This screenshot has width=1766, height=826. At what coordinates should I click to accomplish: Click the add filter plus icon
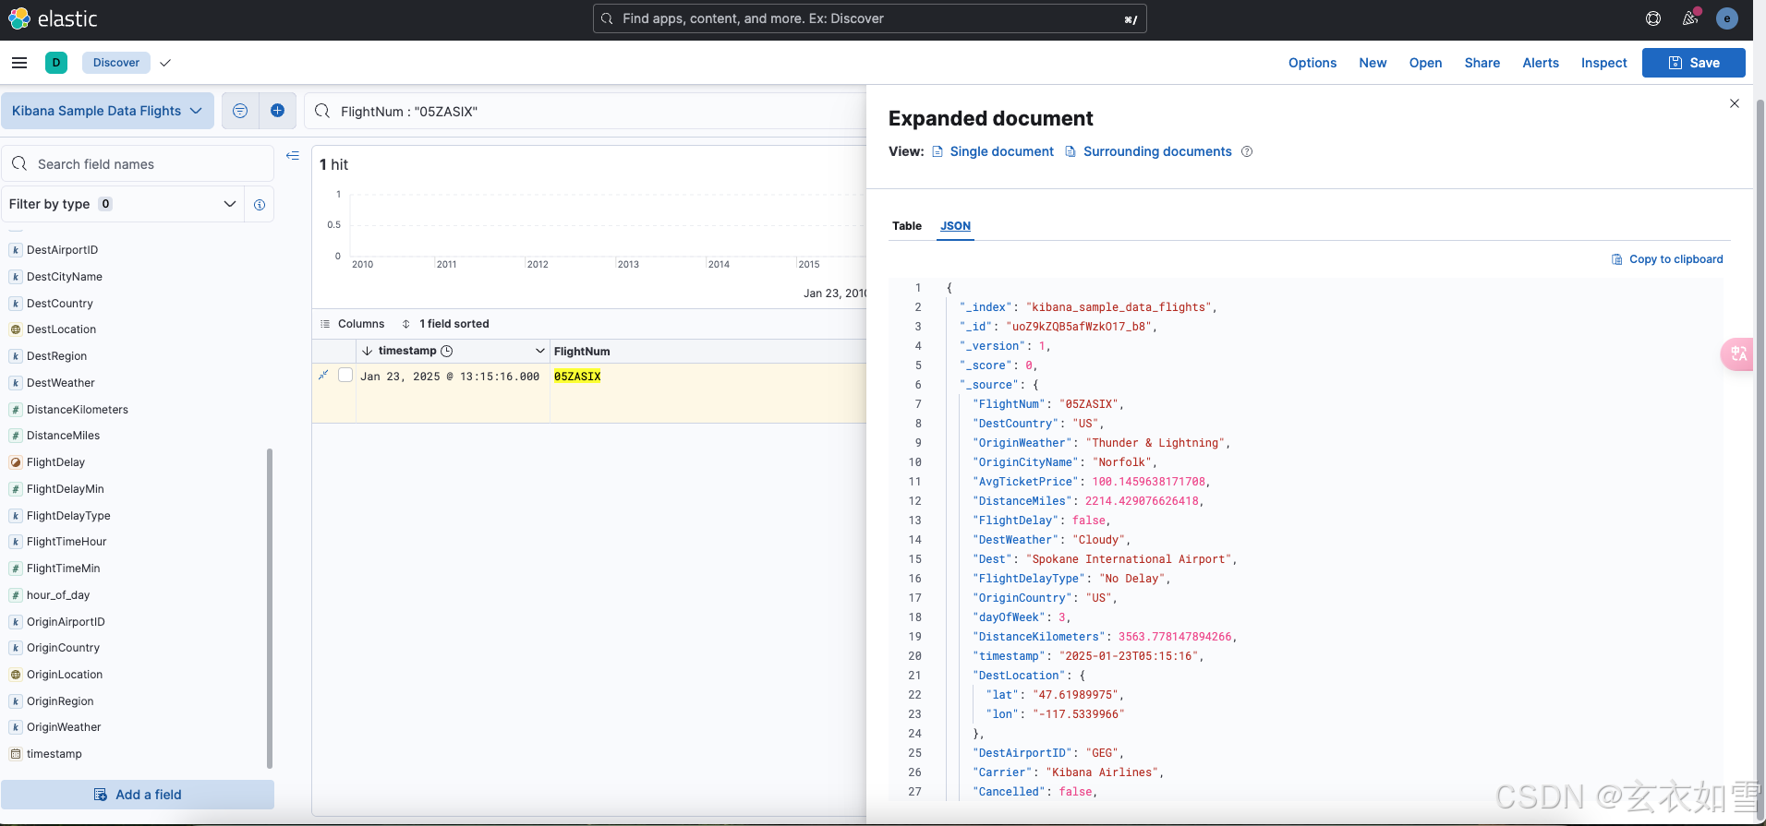277,111
